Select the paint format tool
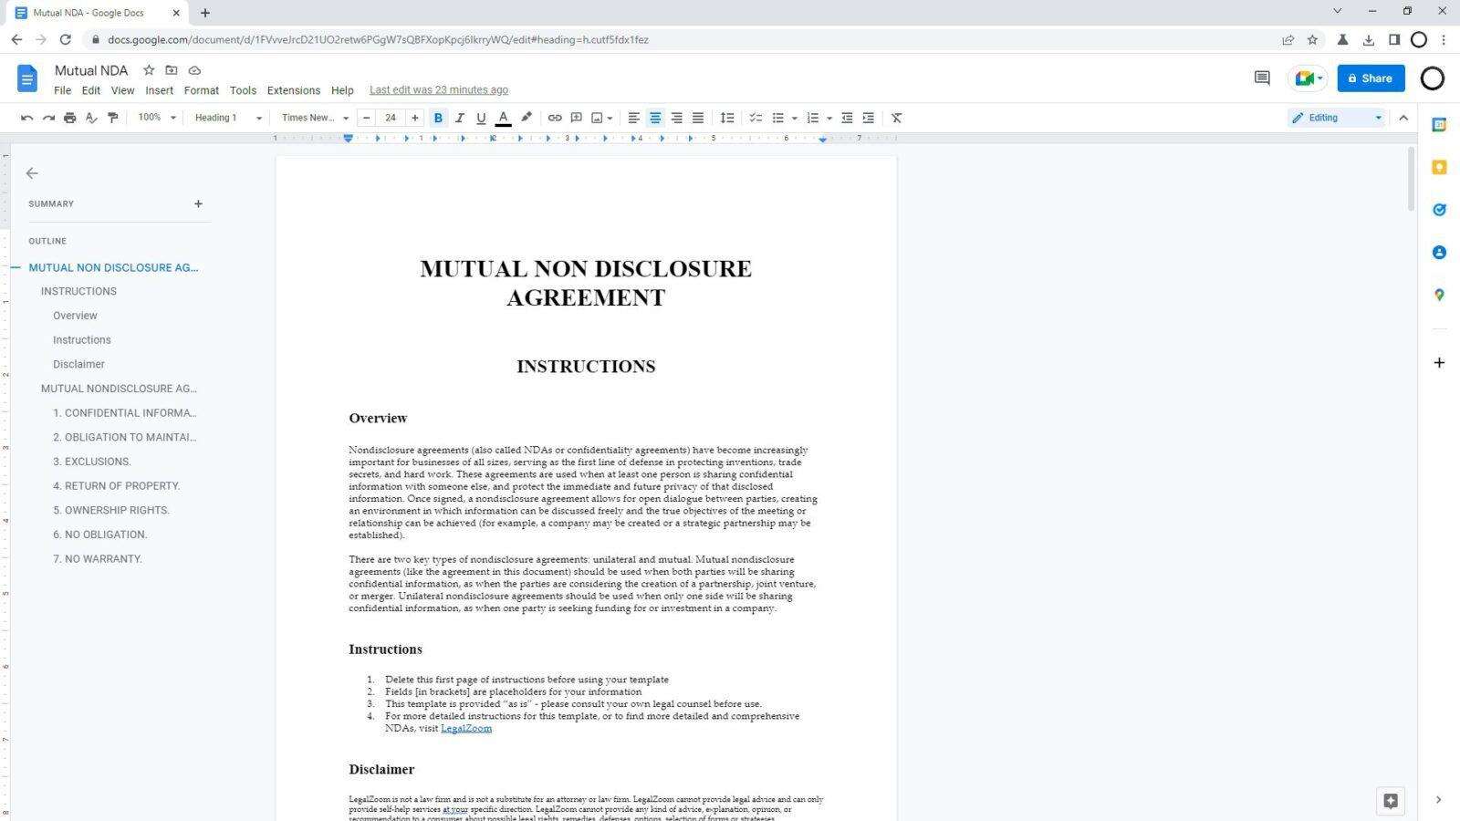This screenshot has width=1460, height=821. click(112, 117)
